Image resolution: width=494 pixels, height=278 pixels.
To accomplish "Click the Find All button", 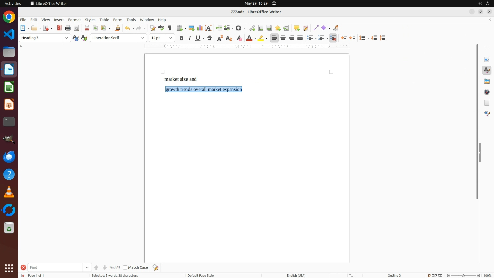I will 114,267.
